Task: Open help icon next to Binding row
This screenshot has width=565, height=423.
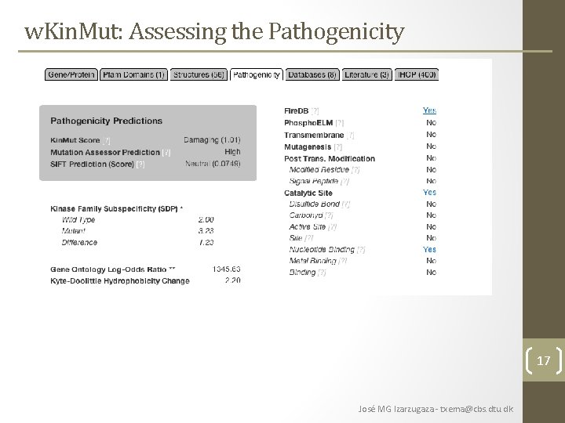Action: tap(322, 273)
